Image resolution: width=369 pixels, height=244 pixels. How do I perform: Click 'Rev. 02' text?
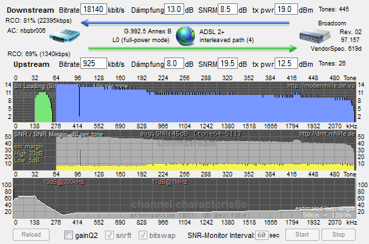point(350,31)
